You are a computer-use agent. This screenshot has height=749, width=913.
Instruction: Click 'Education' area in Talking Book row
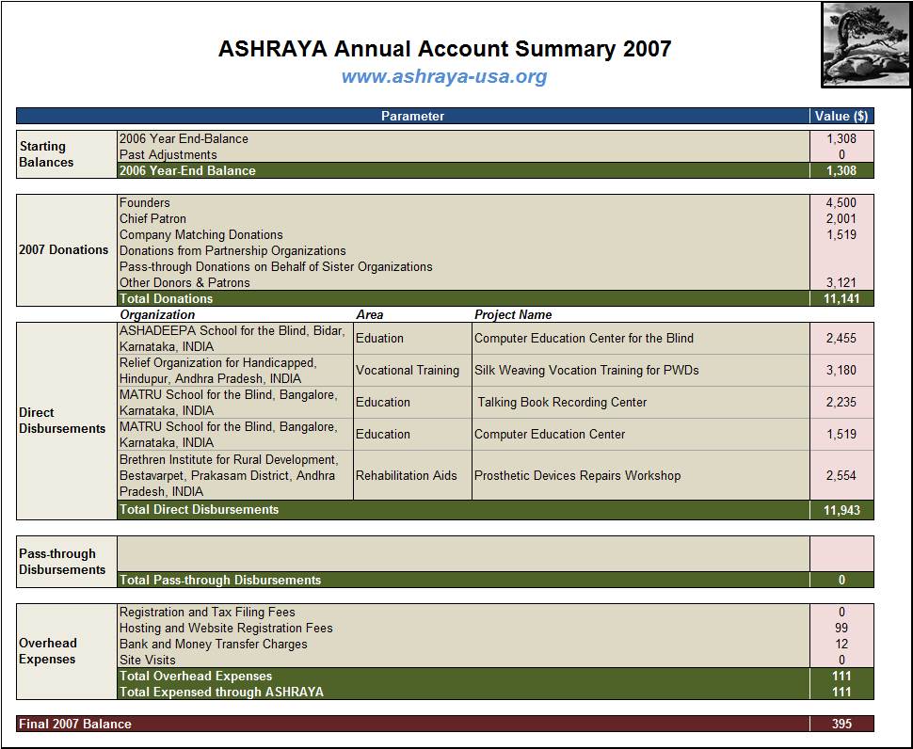[412, 403]
